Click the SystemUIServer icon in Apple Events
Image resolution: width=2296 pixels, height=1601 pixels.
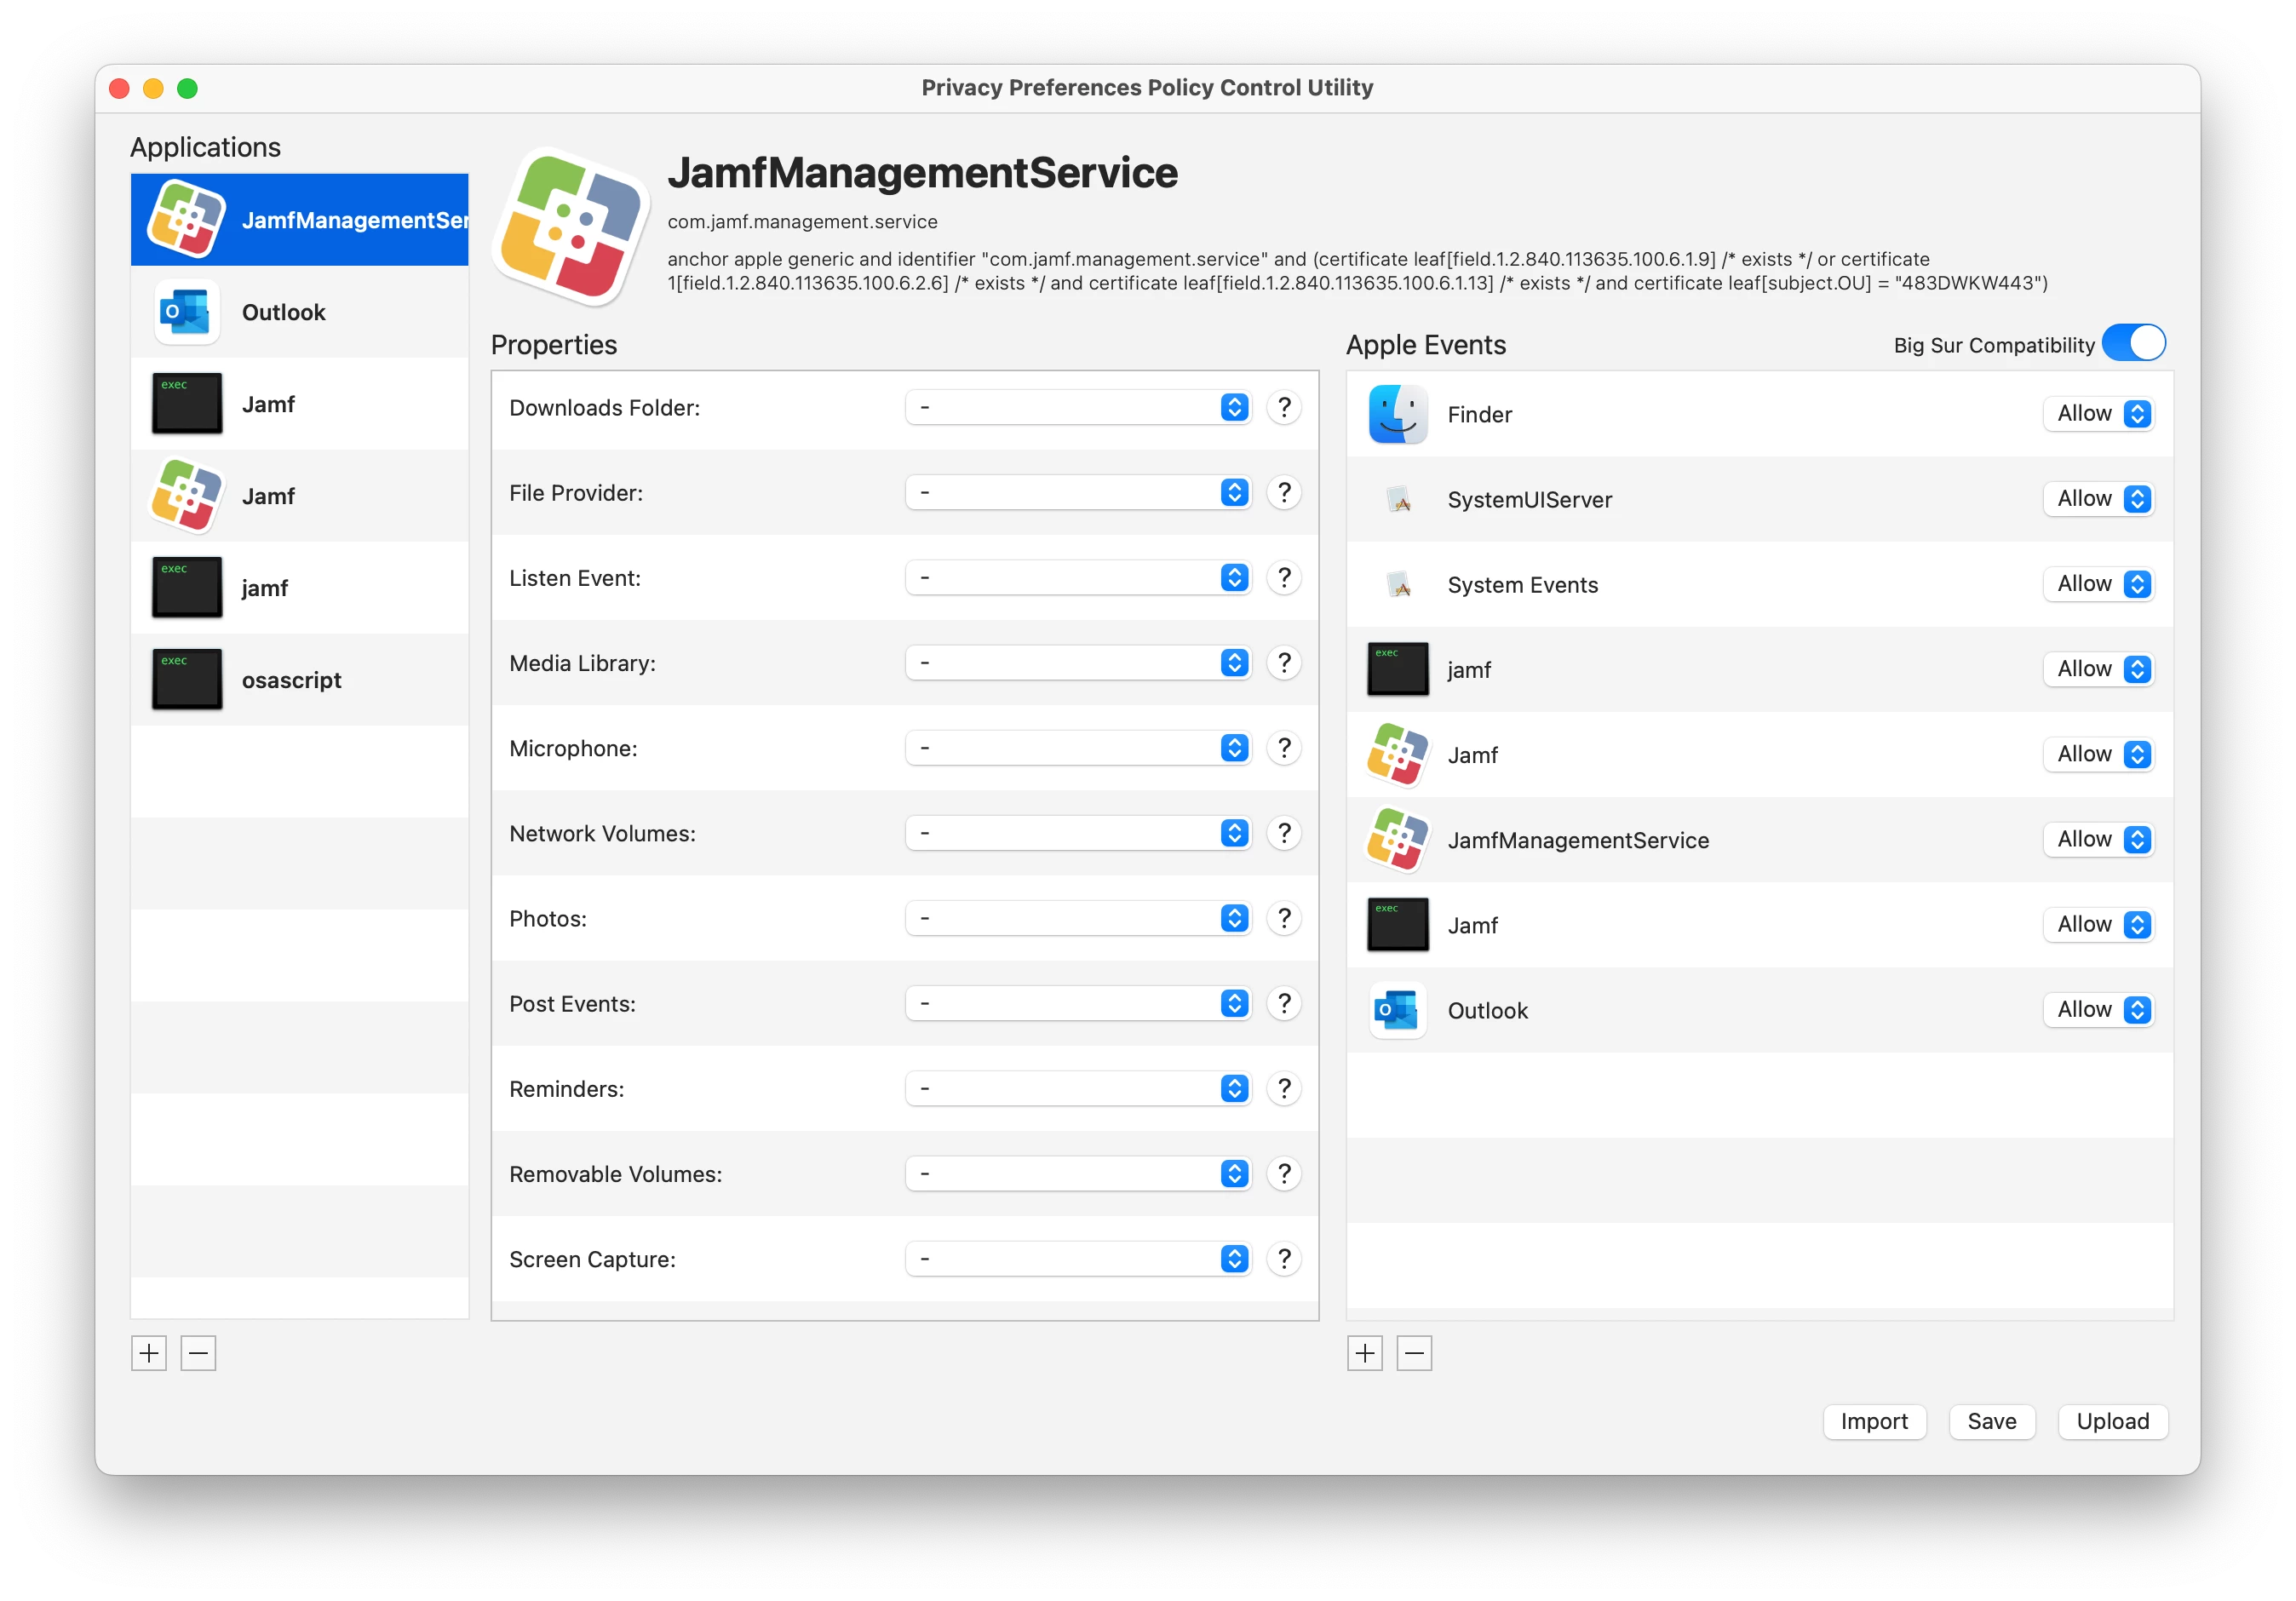click(x=1399, y=499)
